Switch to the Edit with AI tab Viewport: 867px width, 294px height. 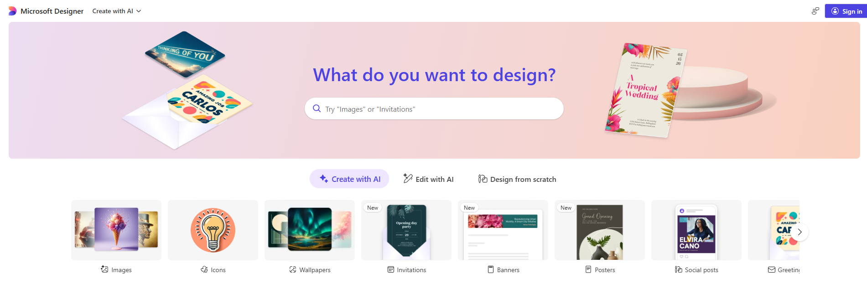click(428, 179)
